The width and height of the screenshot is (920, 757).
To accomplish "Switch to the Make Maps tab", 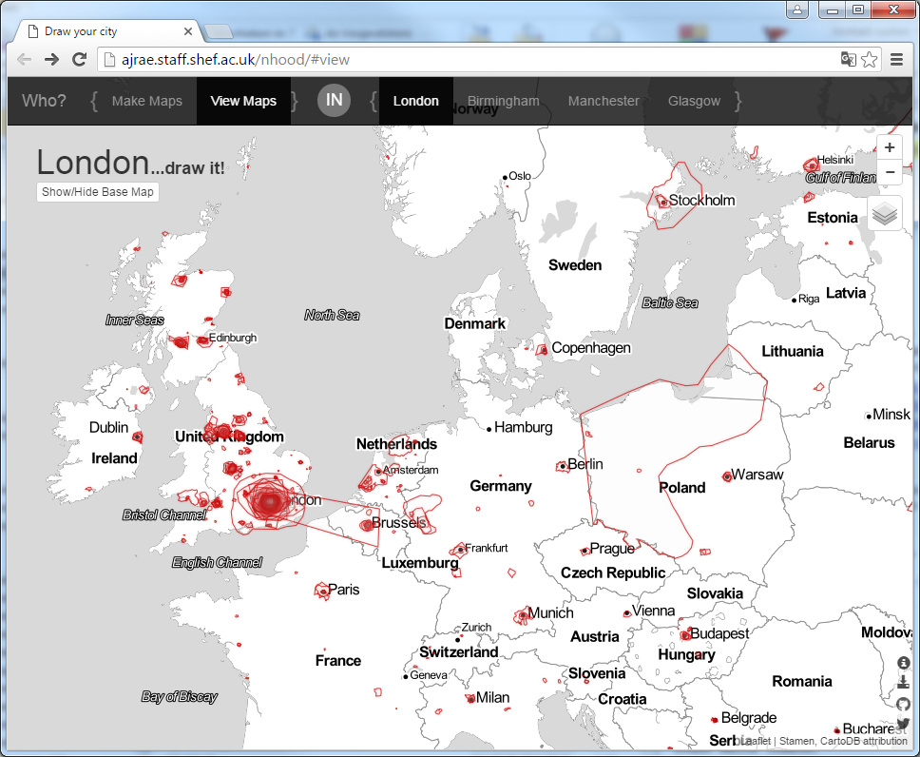I will click(x=146, y=101).
